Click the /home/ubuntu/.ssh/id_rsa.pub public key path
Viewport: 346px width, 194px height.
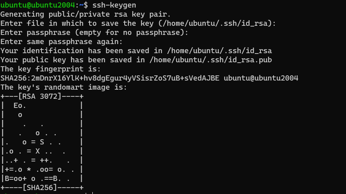[x=211, y=60]
